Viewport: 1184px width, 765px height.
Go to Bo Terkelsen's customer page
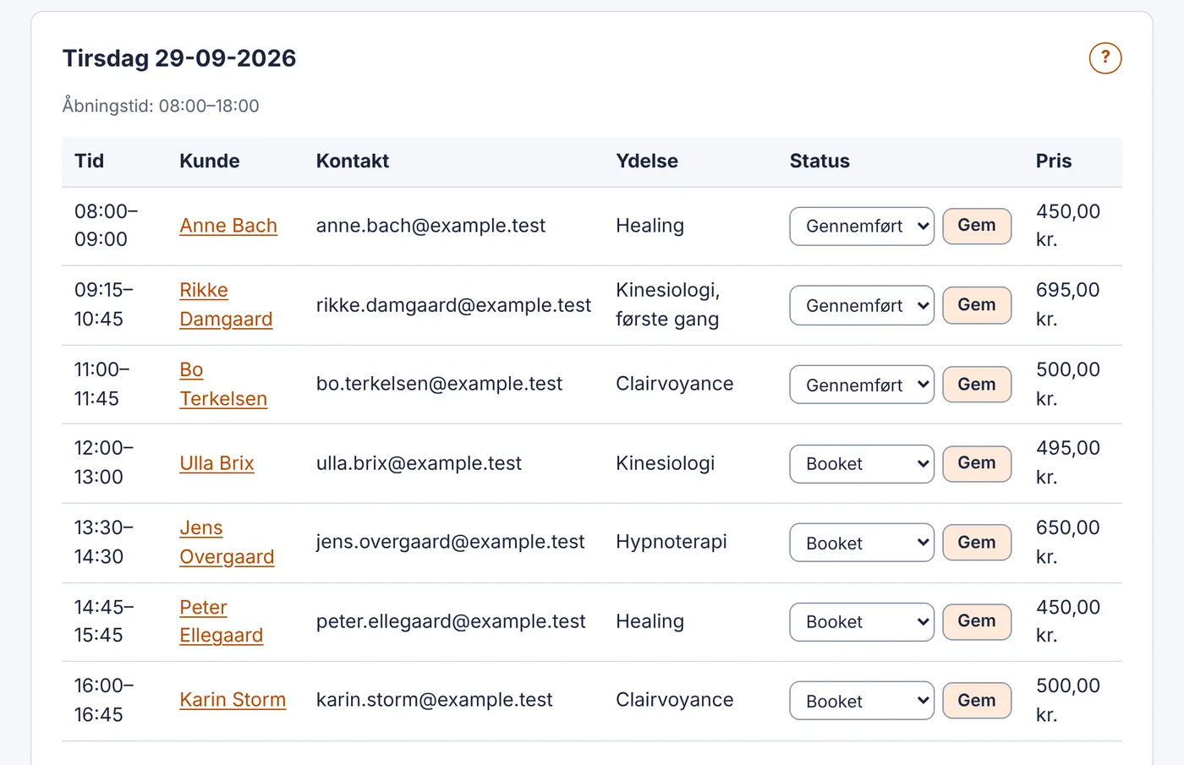pyautogui.click(x=223, y=384)
